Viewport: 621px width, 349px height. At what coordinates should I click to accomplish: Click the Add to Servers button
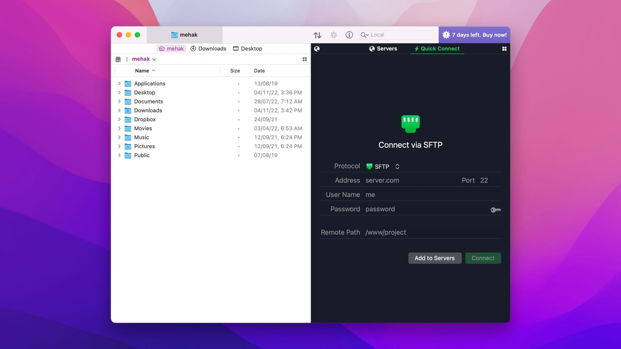click(435, 258)
